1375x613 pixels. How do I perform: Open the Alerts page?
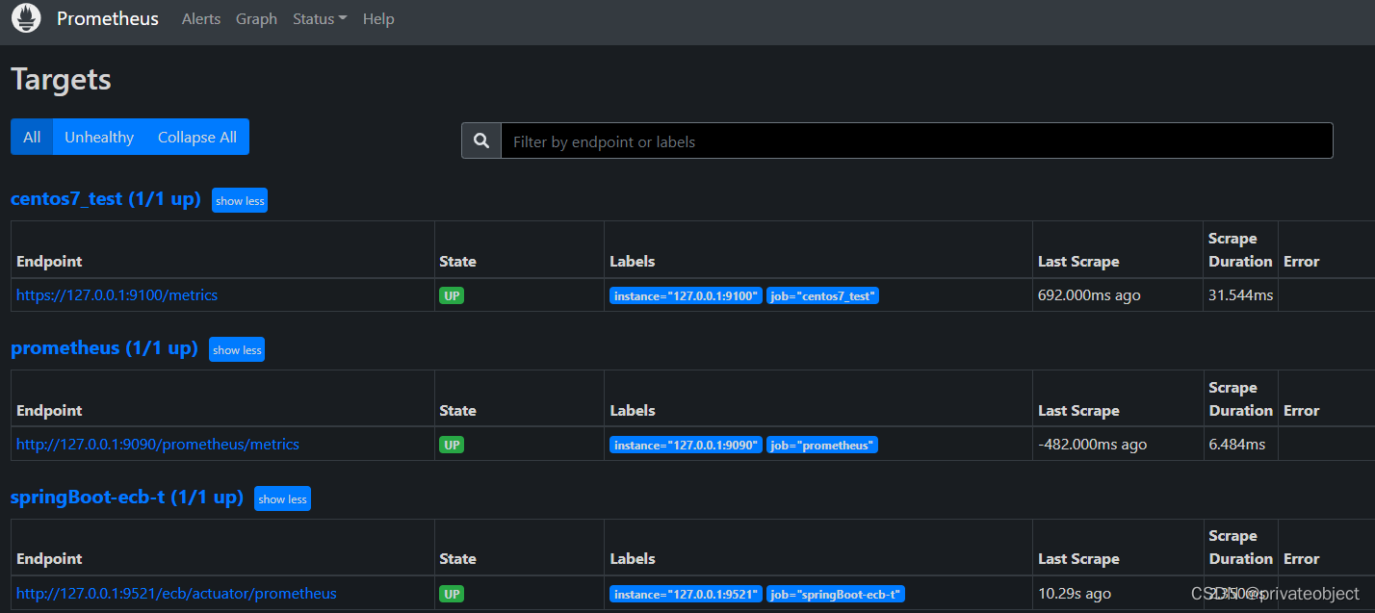(x=201, y=19)
